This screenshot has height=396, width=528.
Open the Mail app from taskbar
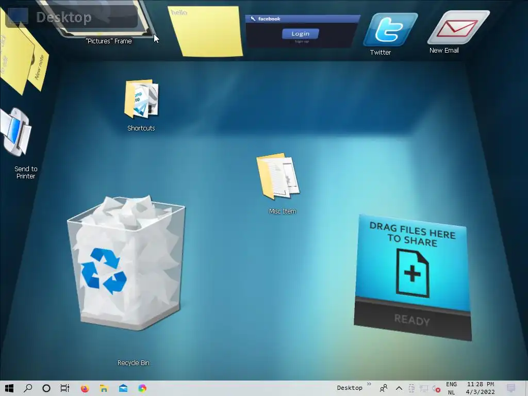coord(123,388)
